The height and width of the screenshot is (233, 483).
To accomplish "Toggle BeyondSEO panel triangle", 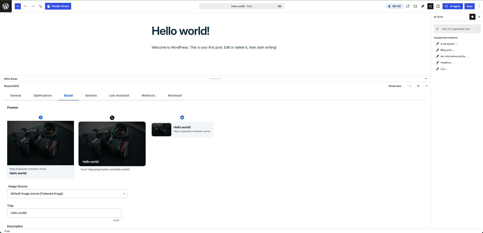I will click(427, 86).
